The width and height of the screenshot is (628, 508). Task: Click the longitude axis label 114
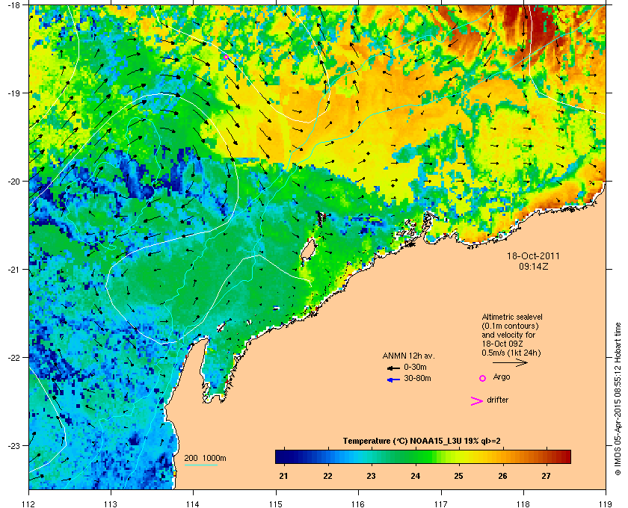pyautogui.click(x=193, y=504)
